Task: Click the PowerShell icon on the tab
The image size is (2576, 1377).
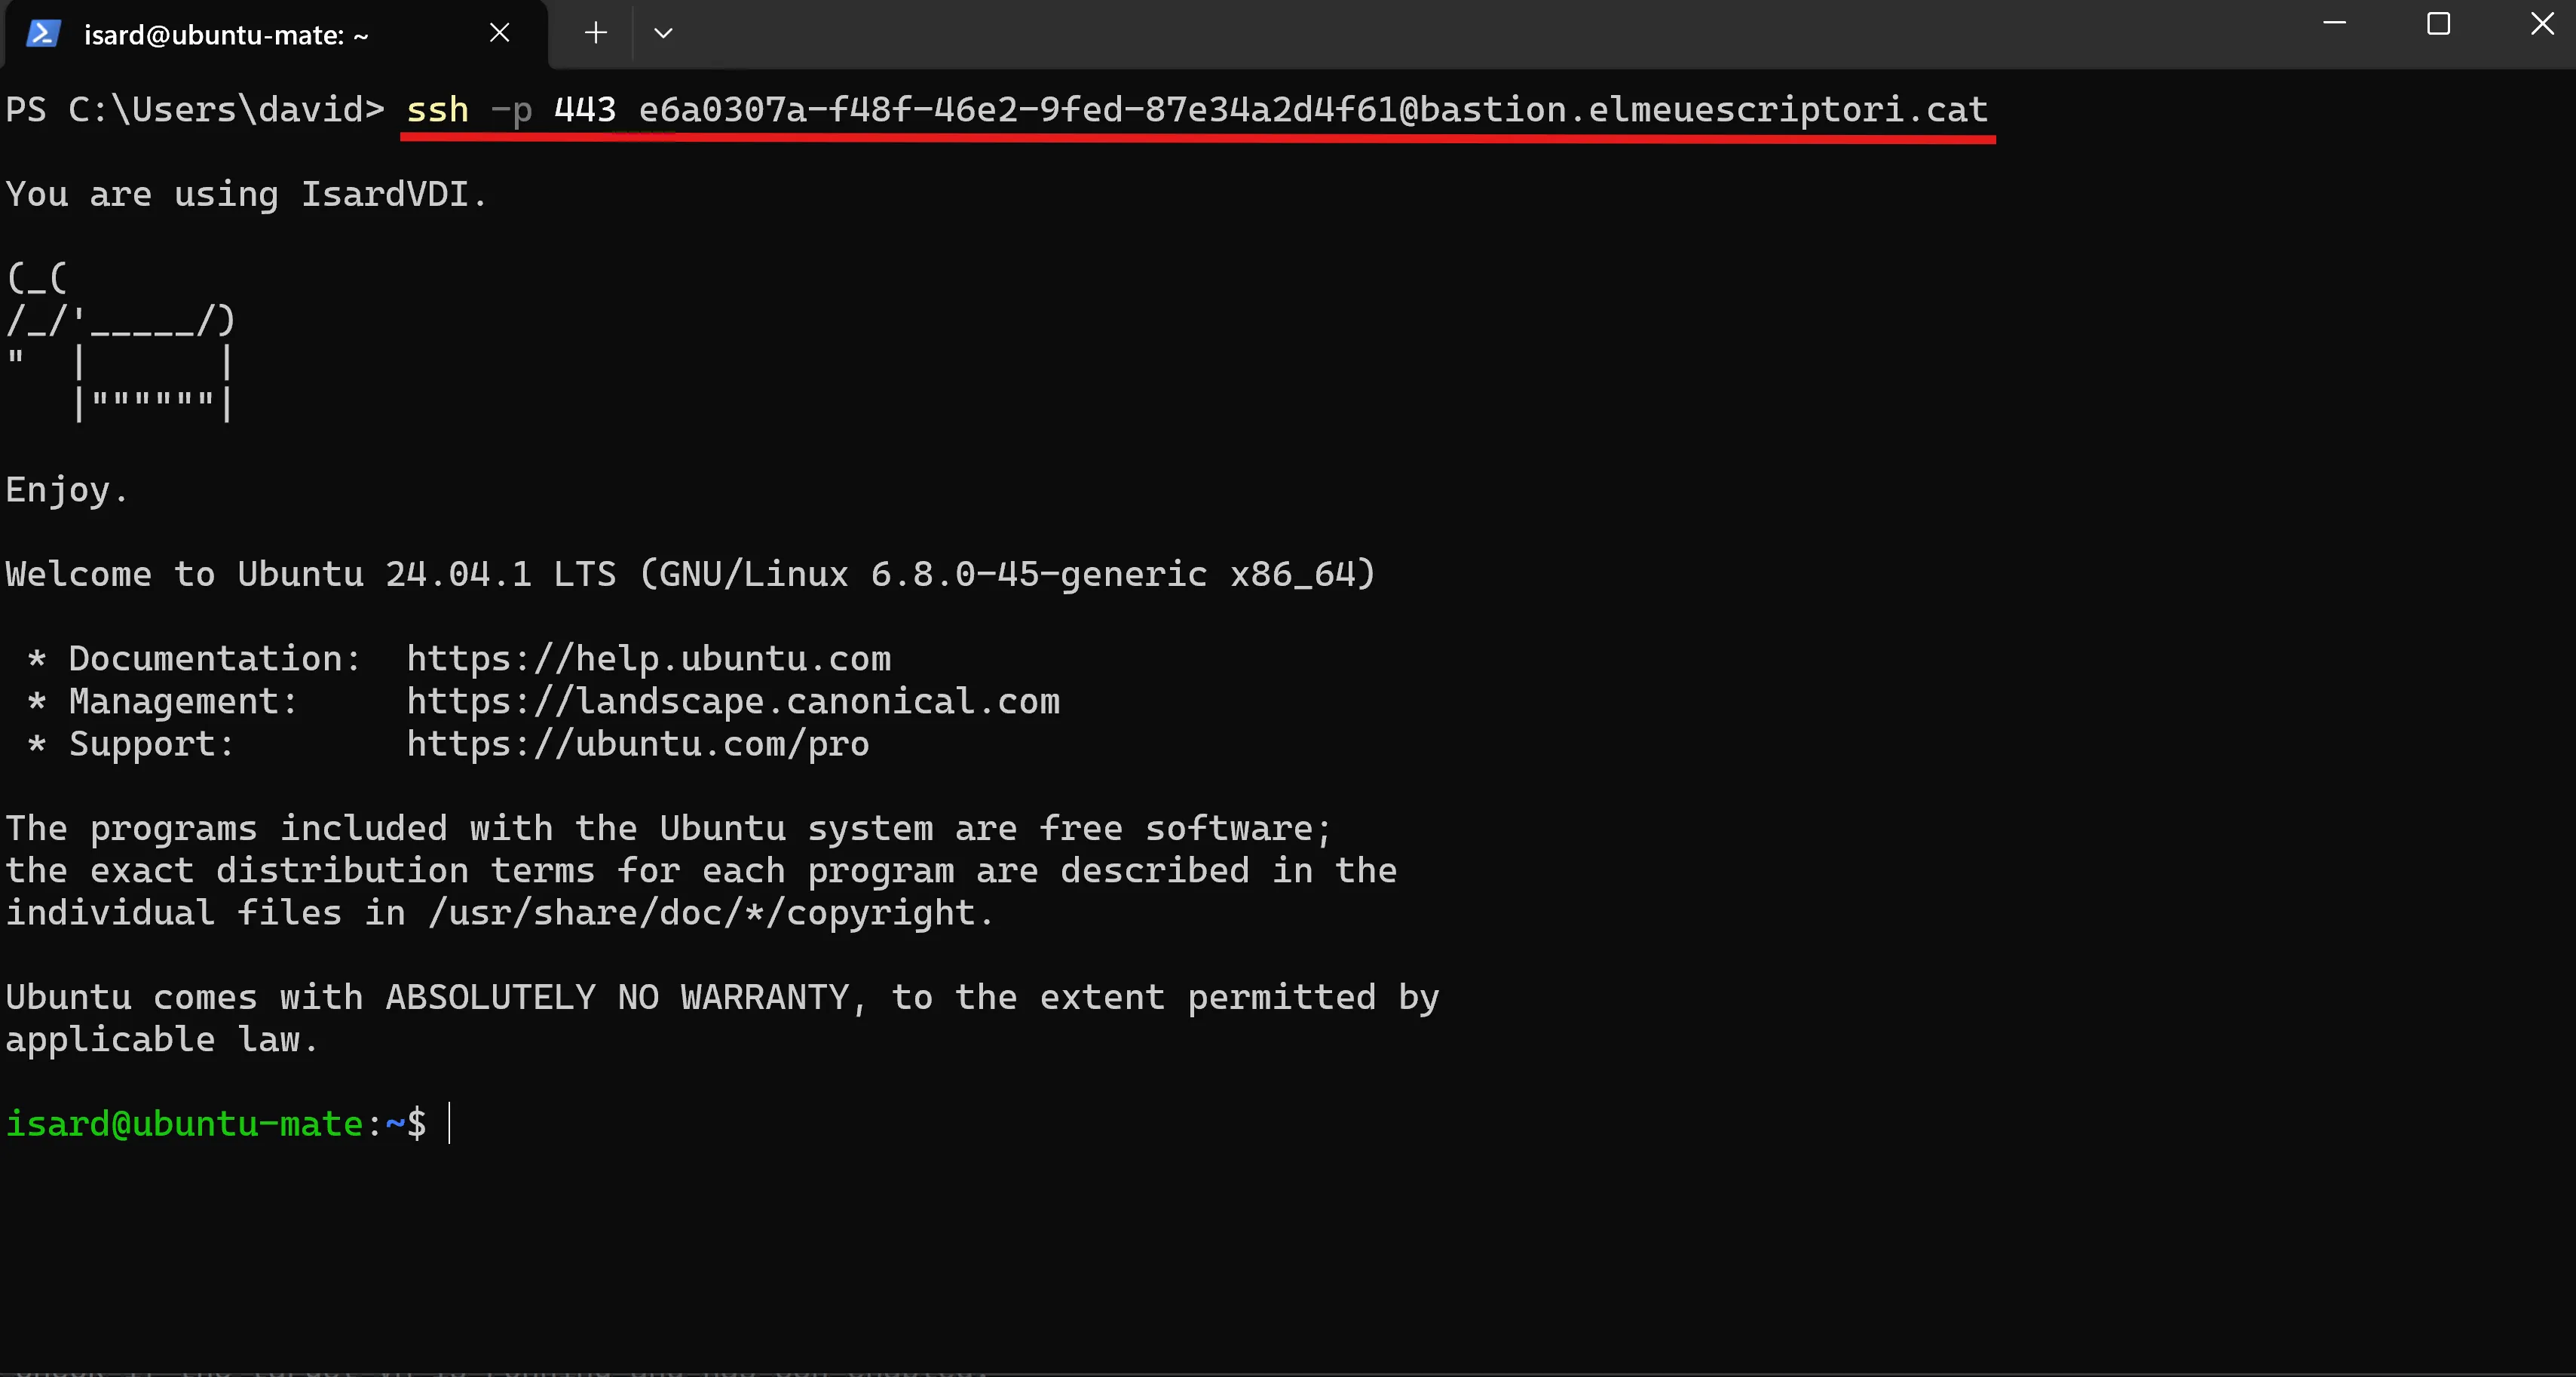Action: point(43,34)
